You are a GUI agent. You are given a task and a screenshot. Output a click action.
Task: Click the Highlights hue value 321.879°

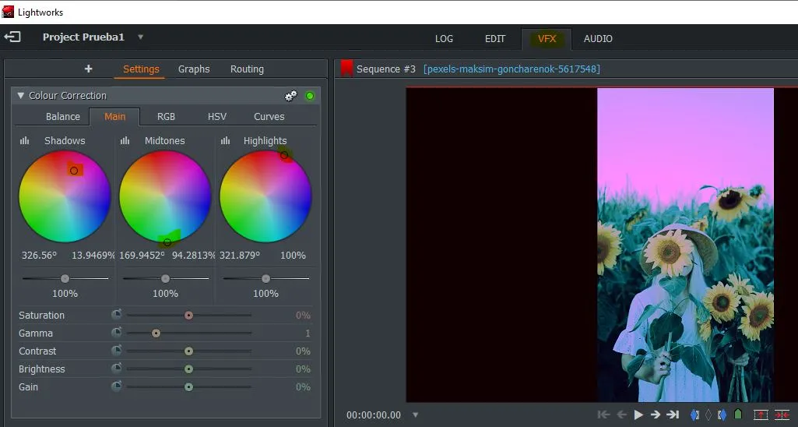coord(240,256)
